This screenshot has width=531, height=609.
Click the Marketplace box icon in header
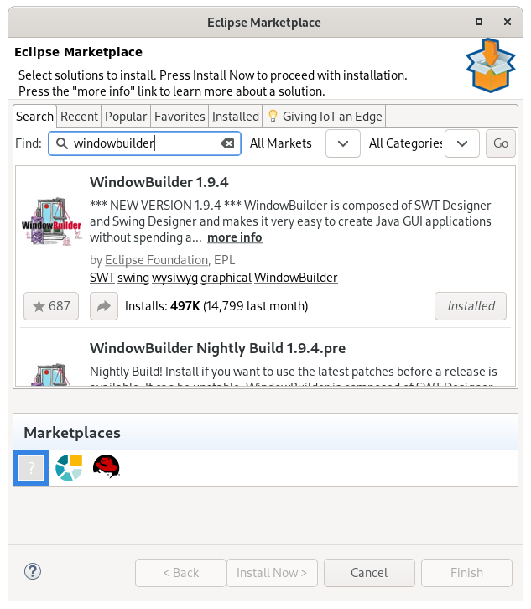[491, 65]
